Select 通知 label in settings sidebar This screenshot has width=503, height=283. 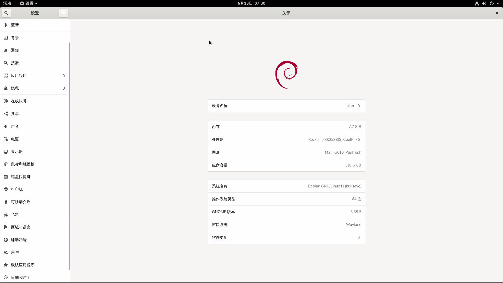click(15, 50)
